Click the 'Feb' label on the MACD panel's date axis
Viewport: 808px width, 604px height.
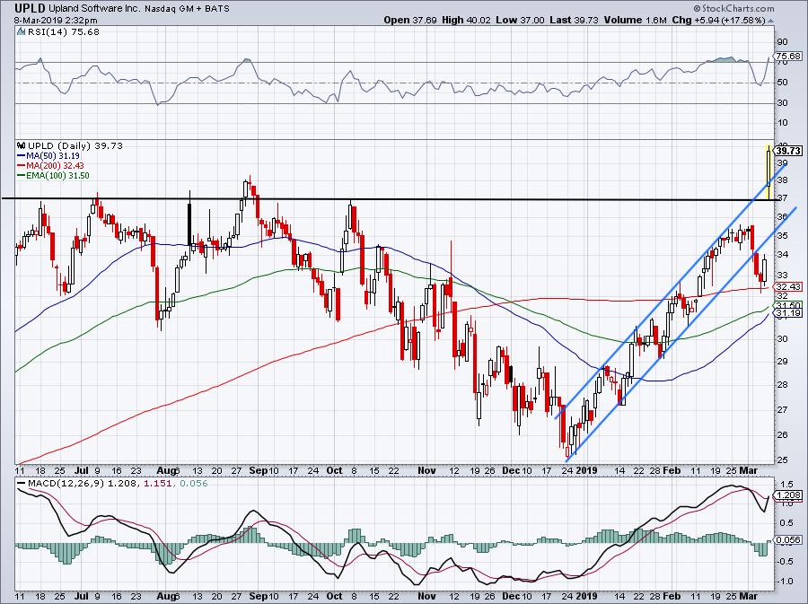point(672,596)
